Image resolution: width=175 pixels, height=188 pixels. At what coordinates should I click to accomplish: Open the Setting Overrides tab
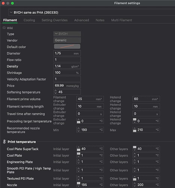[x=55, y=20]
